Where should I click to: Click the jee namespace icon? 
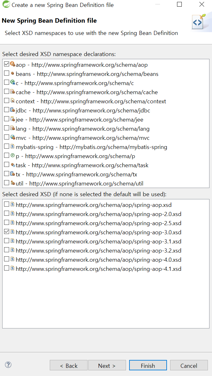click(13, 119)
